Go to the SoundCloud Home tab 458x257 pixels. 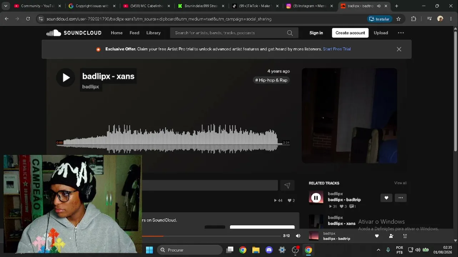pyautogui.click(x=117, y=33)
